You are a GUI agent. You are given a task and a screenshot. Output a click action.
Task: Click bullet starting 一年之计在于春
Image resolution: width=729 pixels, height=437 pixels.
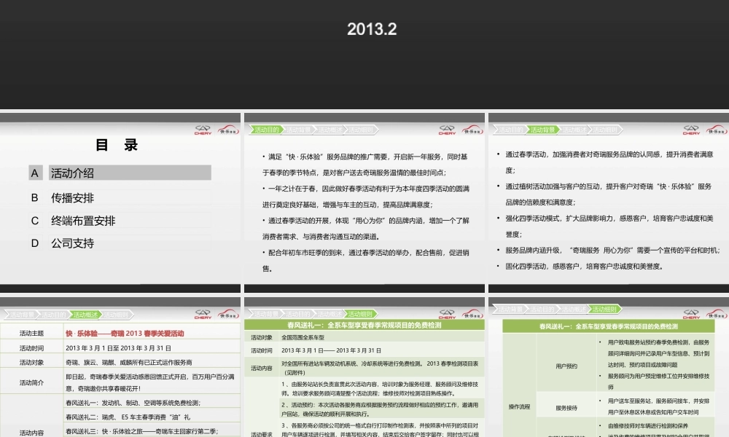pos(365,197)
